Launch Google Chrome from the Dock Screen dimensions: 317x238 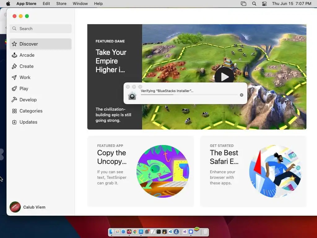tap(135, 231)
